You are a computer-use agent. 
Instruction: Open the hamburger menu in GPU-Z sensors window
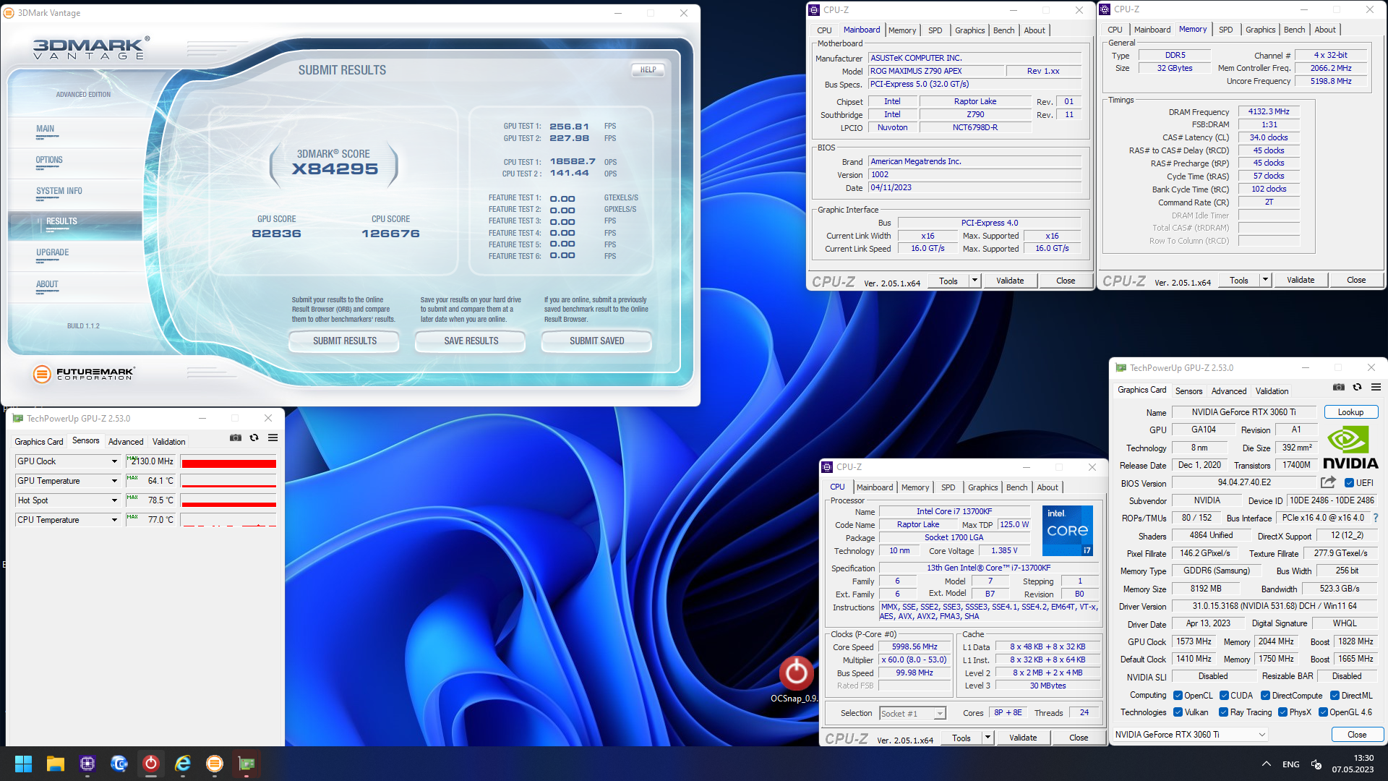point(273,438)
